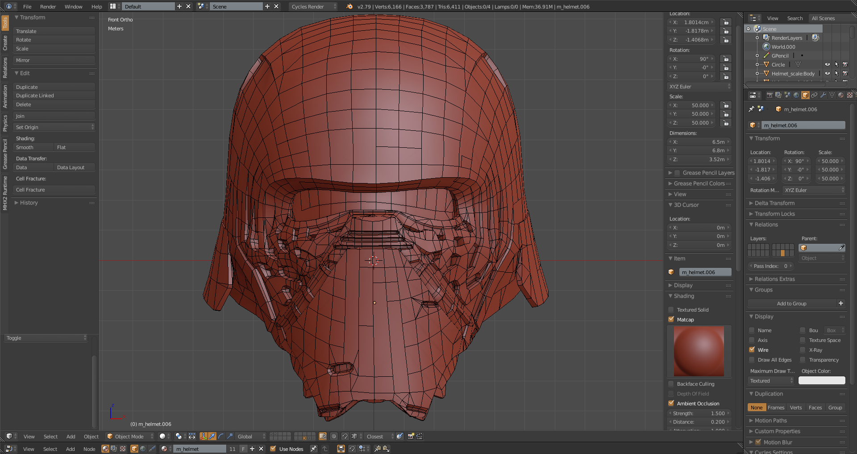The image size is (857, 454).
Task: Open the File menu
Action: pyautogui.click(x=27, y=6)
